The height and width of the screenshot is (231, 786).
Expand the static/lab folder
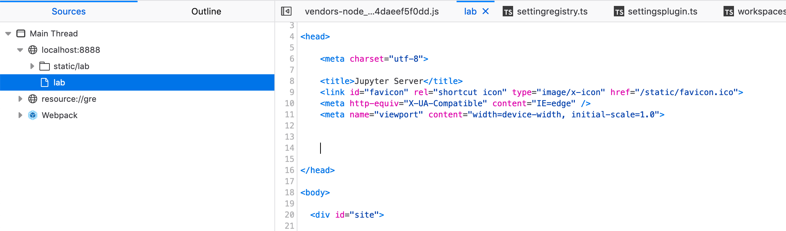click(x=32, y=66)
